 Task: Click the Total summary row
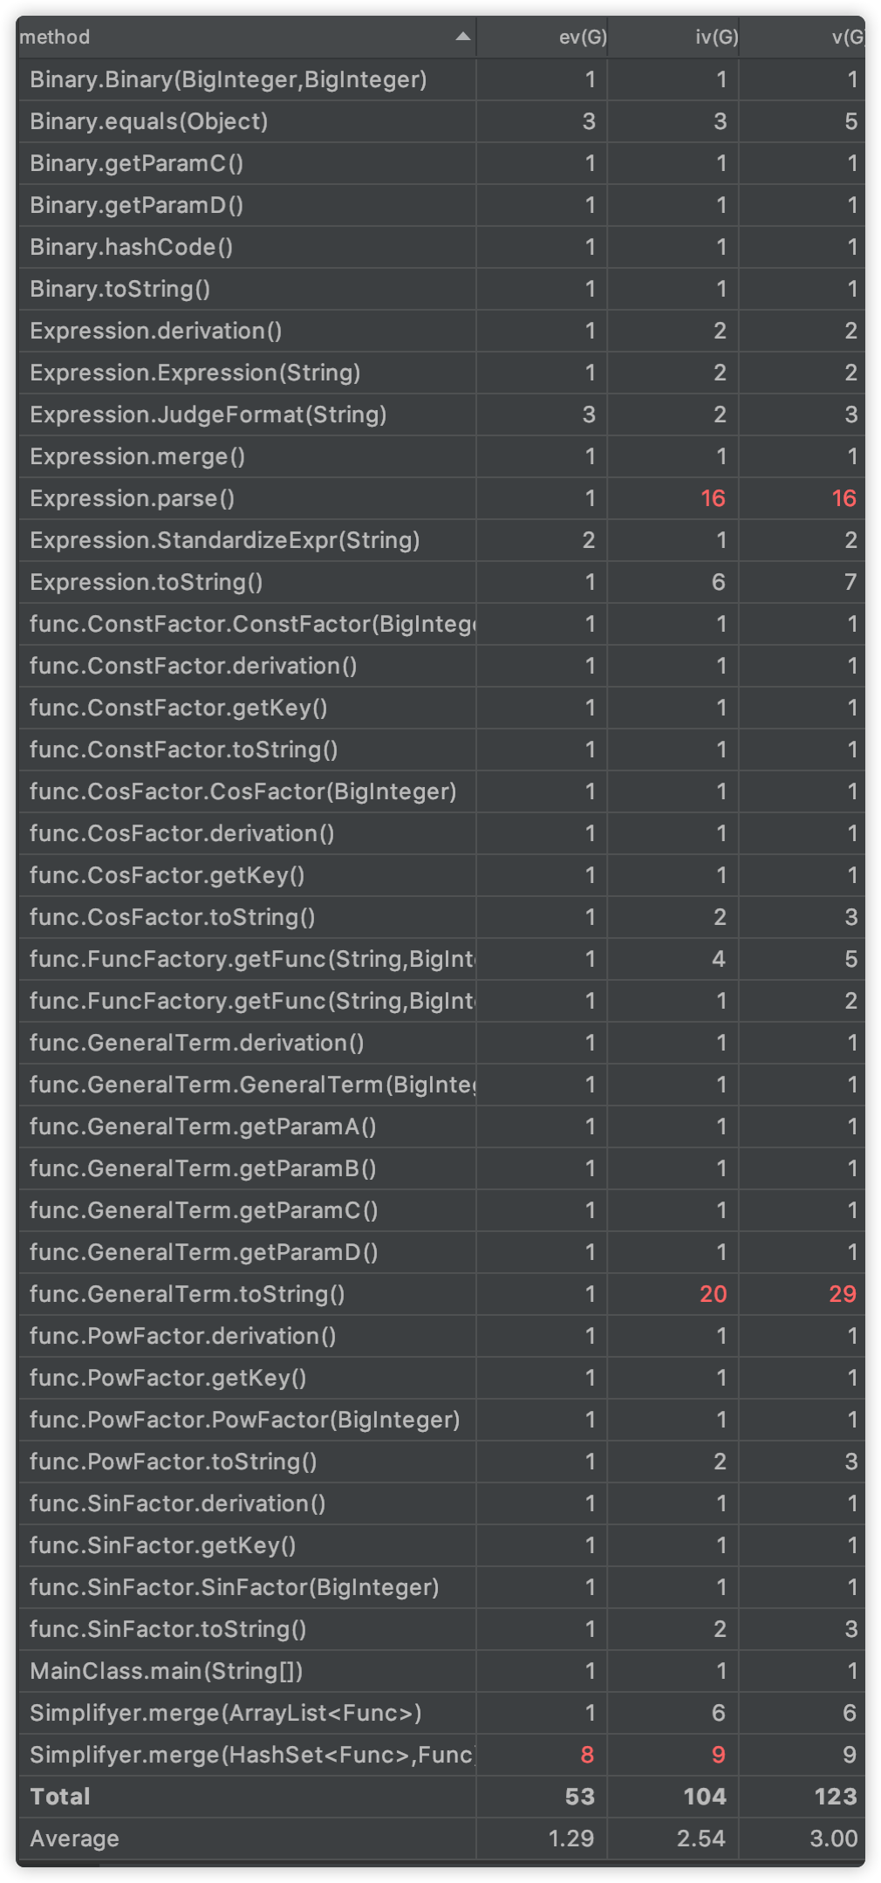440,1797
